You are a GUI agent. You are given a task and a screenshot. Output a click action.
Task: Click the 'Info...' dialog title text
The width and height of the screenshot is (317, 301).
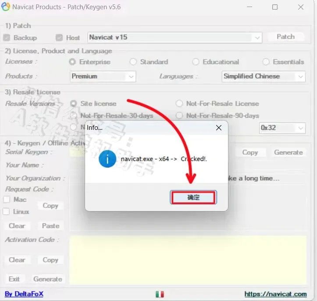(x=94, y=128)
